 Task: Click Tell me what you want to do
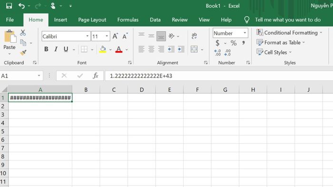tap(288, 19)
